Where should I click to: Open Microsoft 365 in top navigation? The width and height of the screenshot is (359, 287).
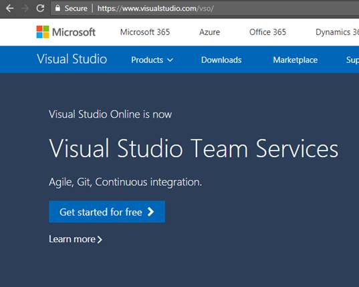point(145,32)
